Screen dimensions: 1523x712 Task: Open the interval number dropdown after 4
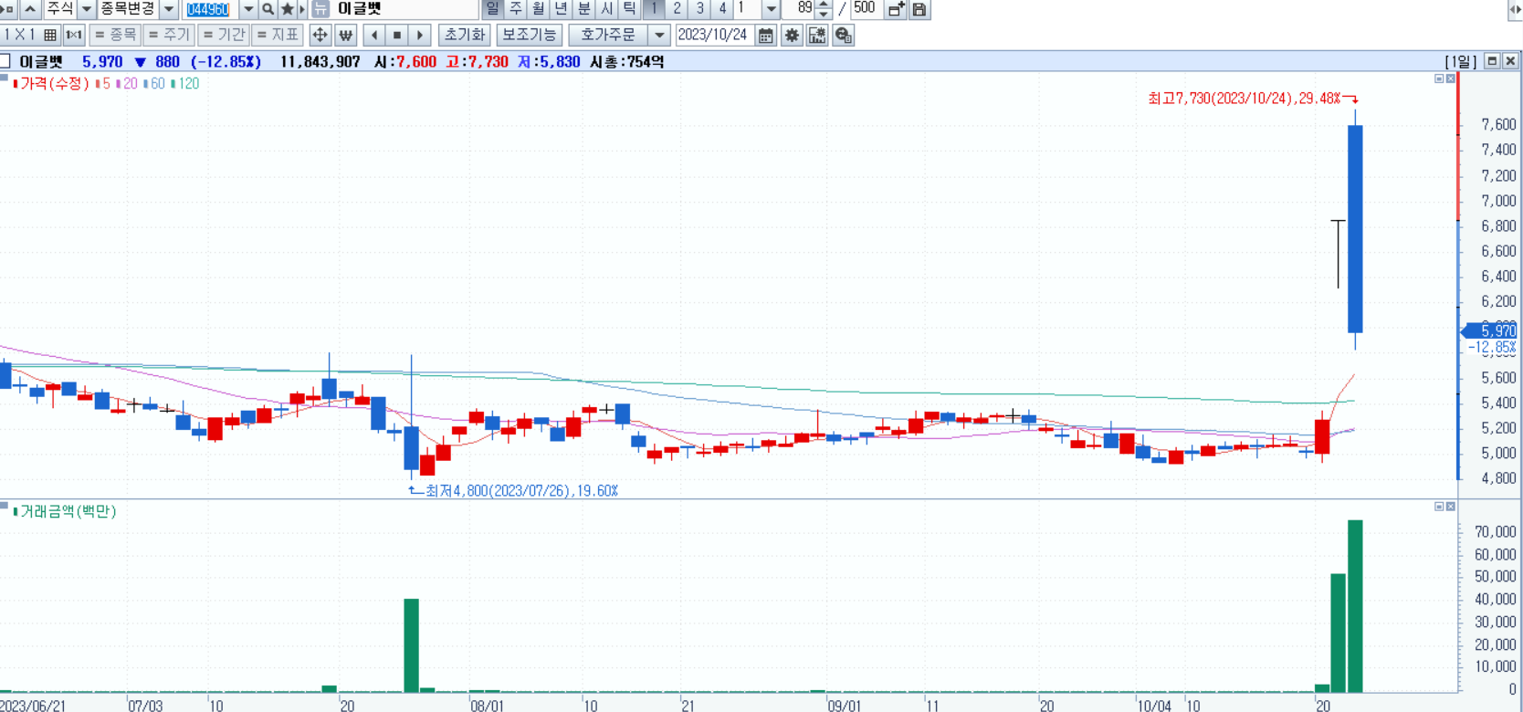point(772,9)
